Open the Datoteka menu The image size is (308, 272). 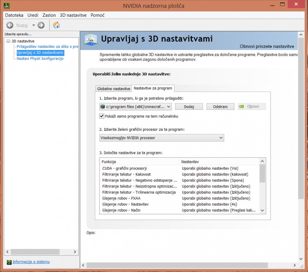click(14, 15)
